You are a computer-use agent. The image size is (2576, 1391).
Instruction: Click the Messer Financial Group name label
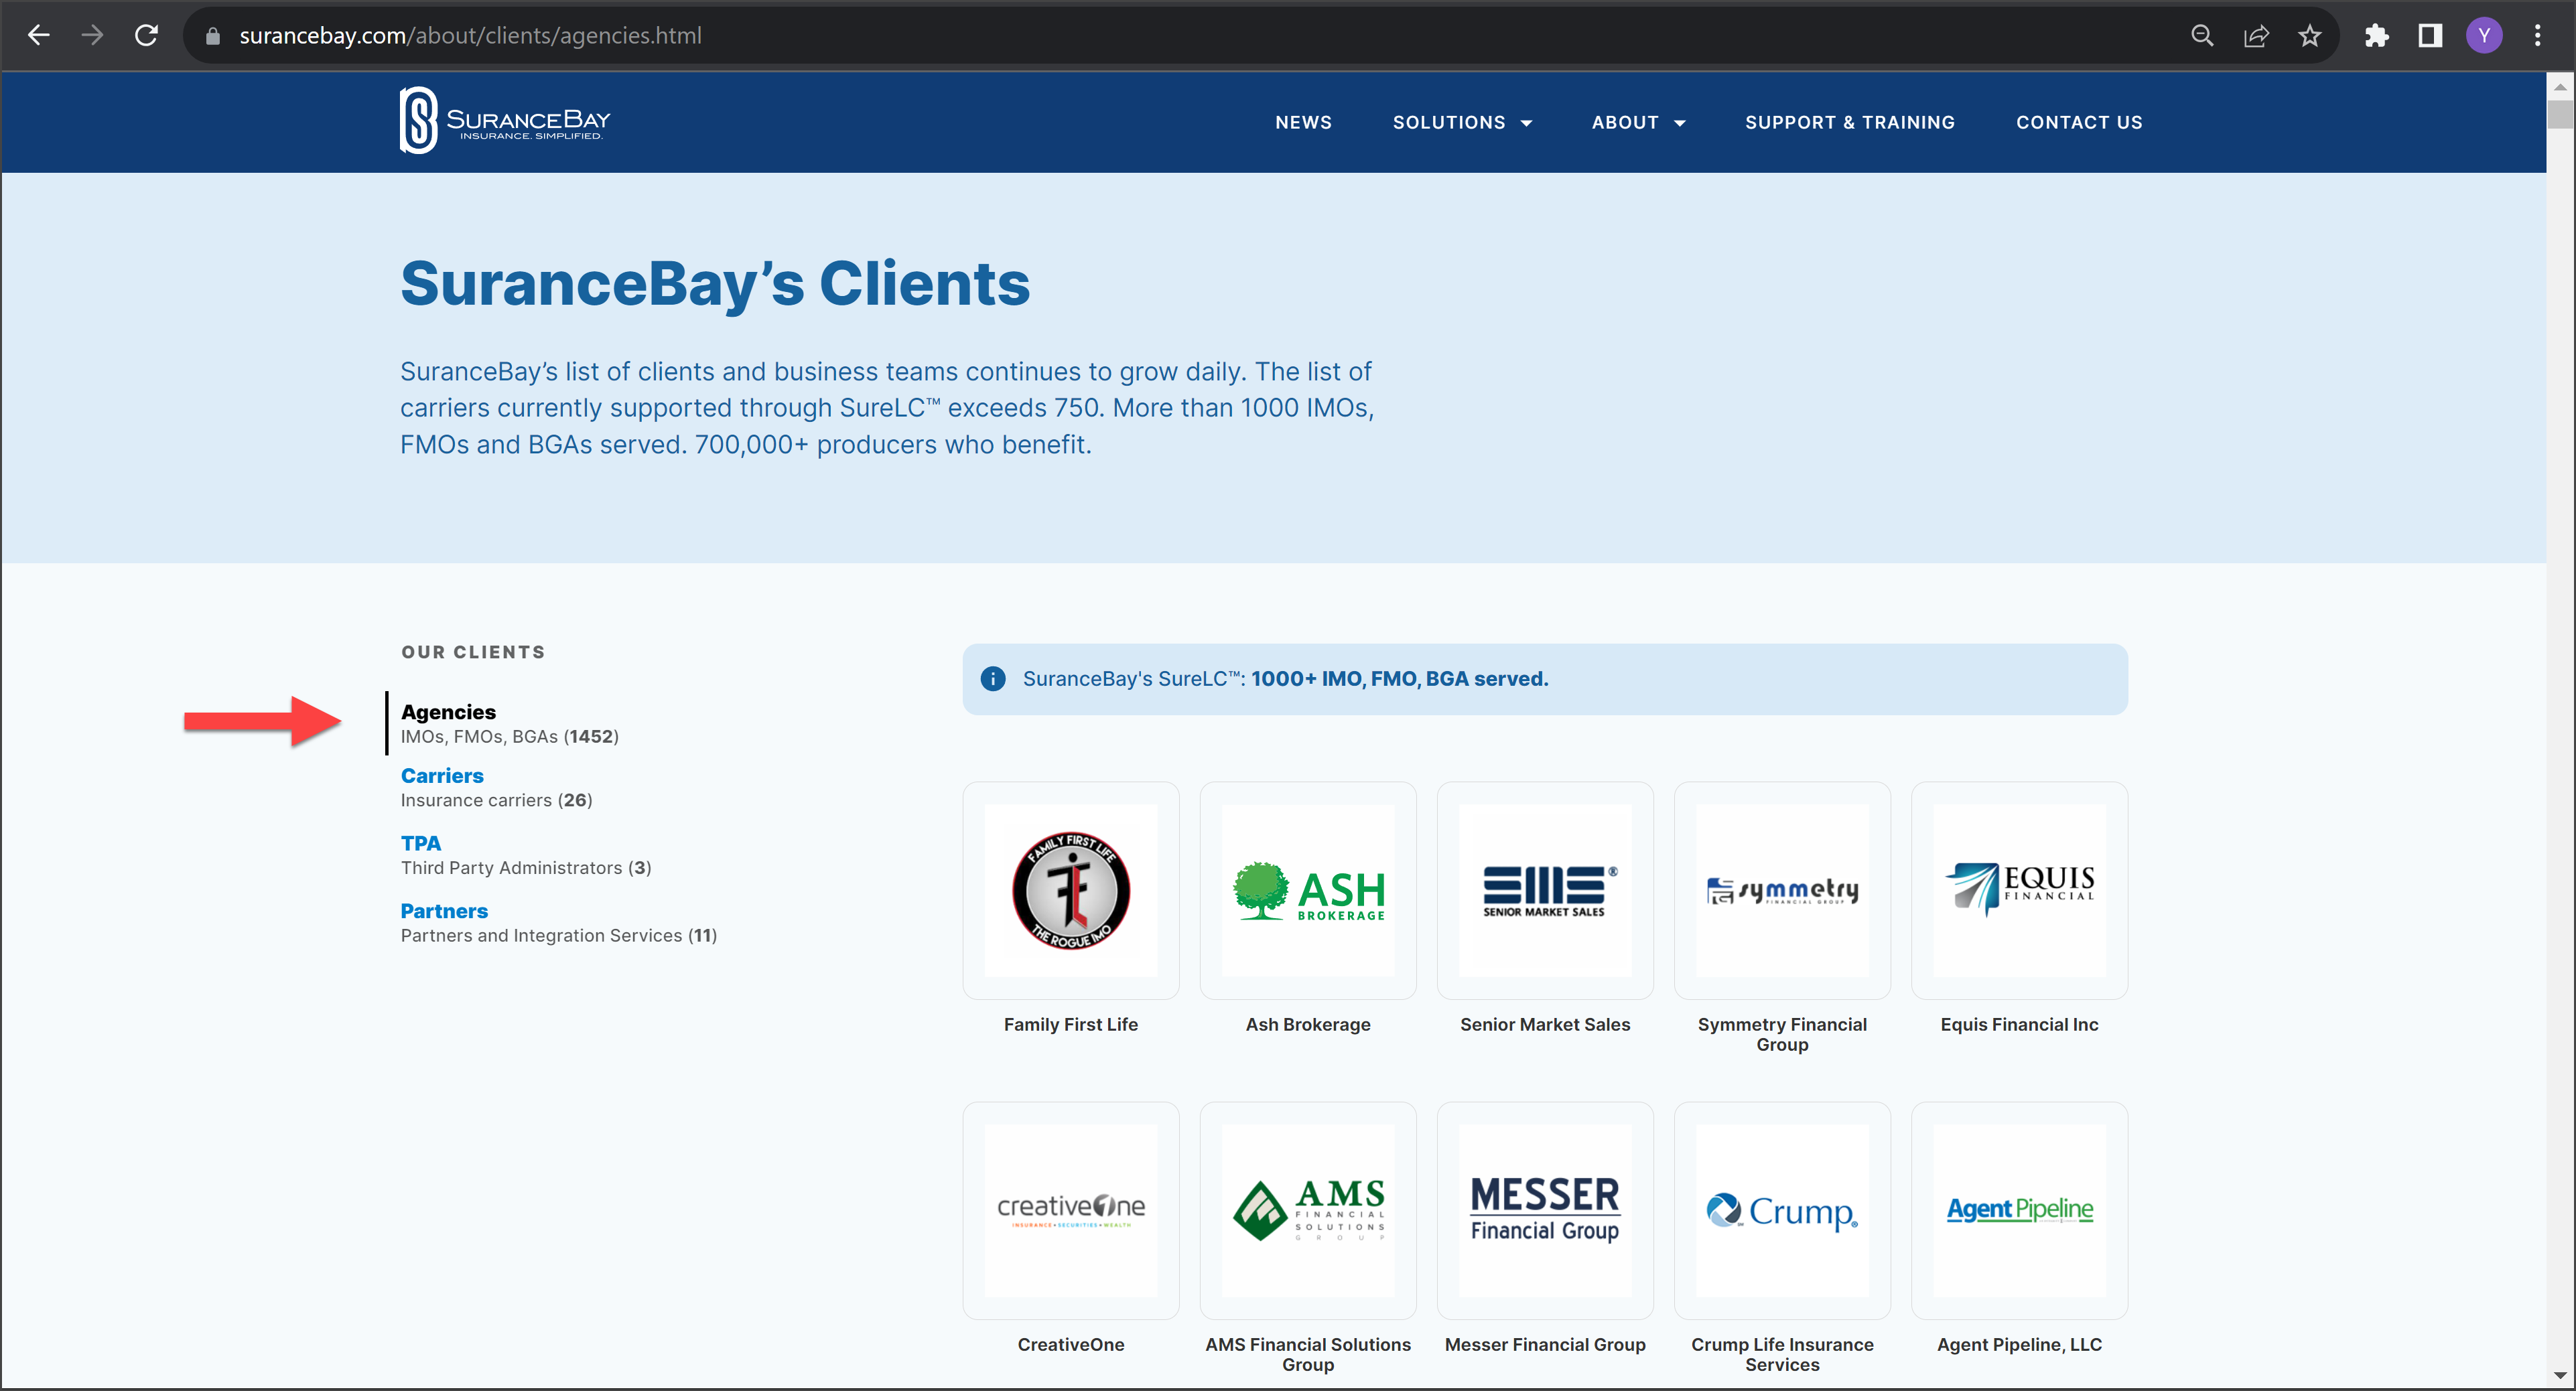[1545, 1345]
